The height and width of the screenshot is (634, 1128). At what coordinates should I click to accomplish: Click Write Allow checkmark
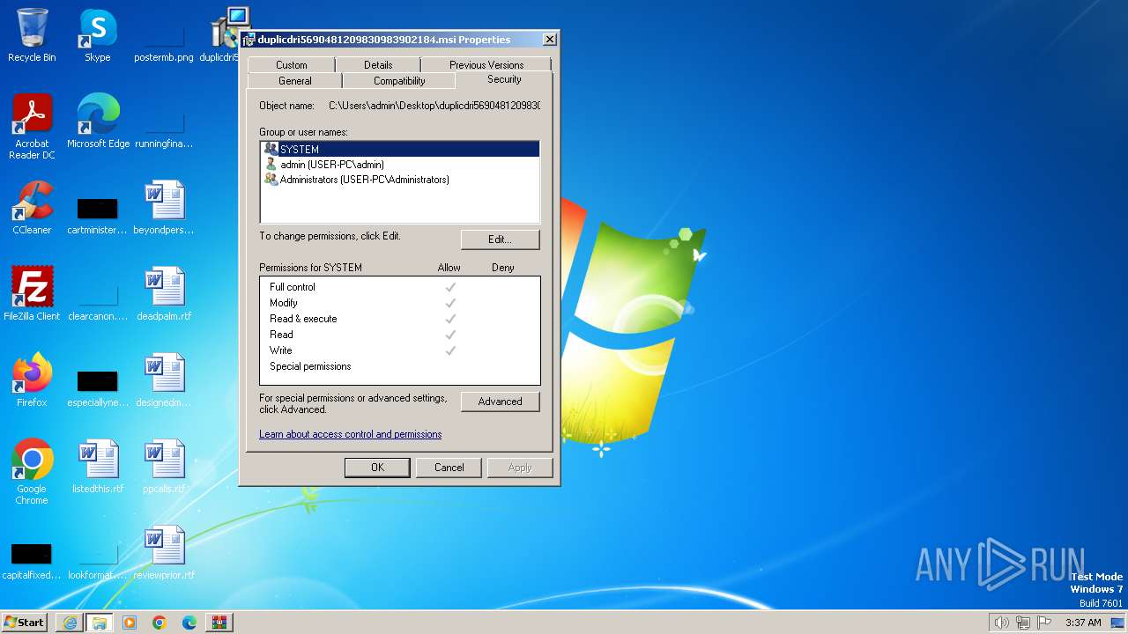[x=450, y=350]
